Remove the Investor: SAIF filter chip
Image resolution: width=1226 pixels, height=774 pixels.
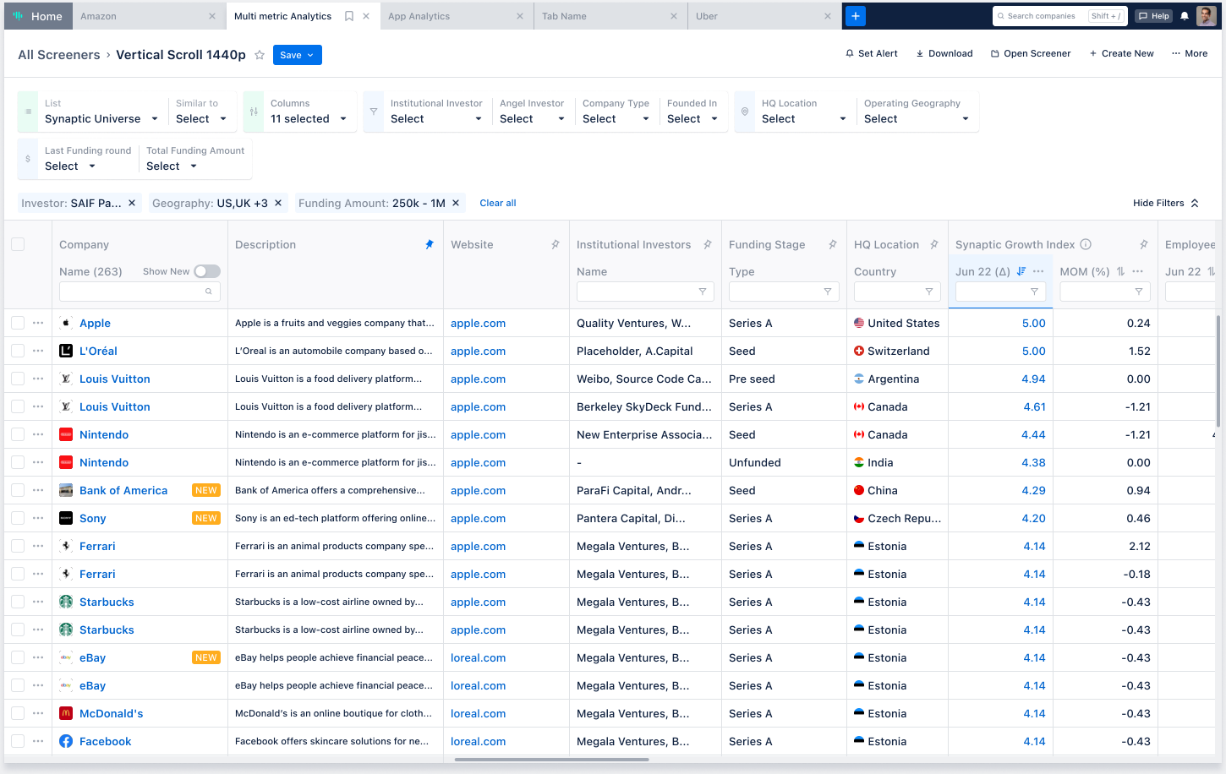click(132, 203)
